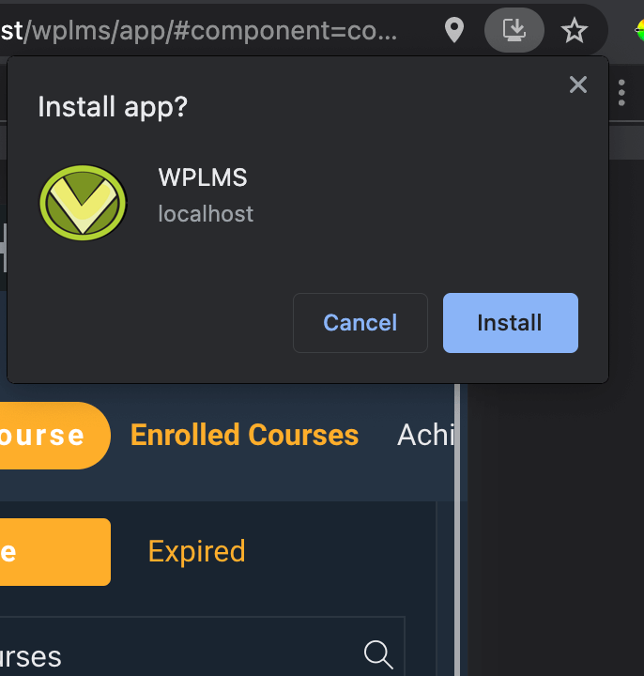Image resolution: width=644 pixels, height=676 pixels.
Task: Focus the courses search input field
Action: tap(188, 654)
